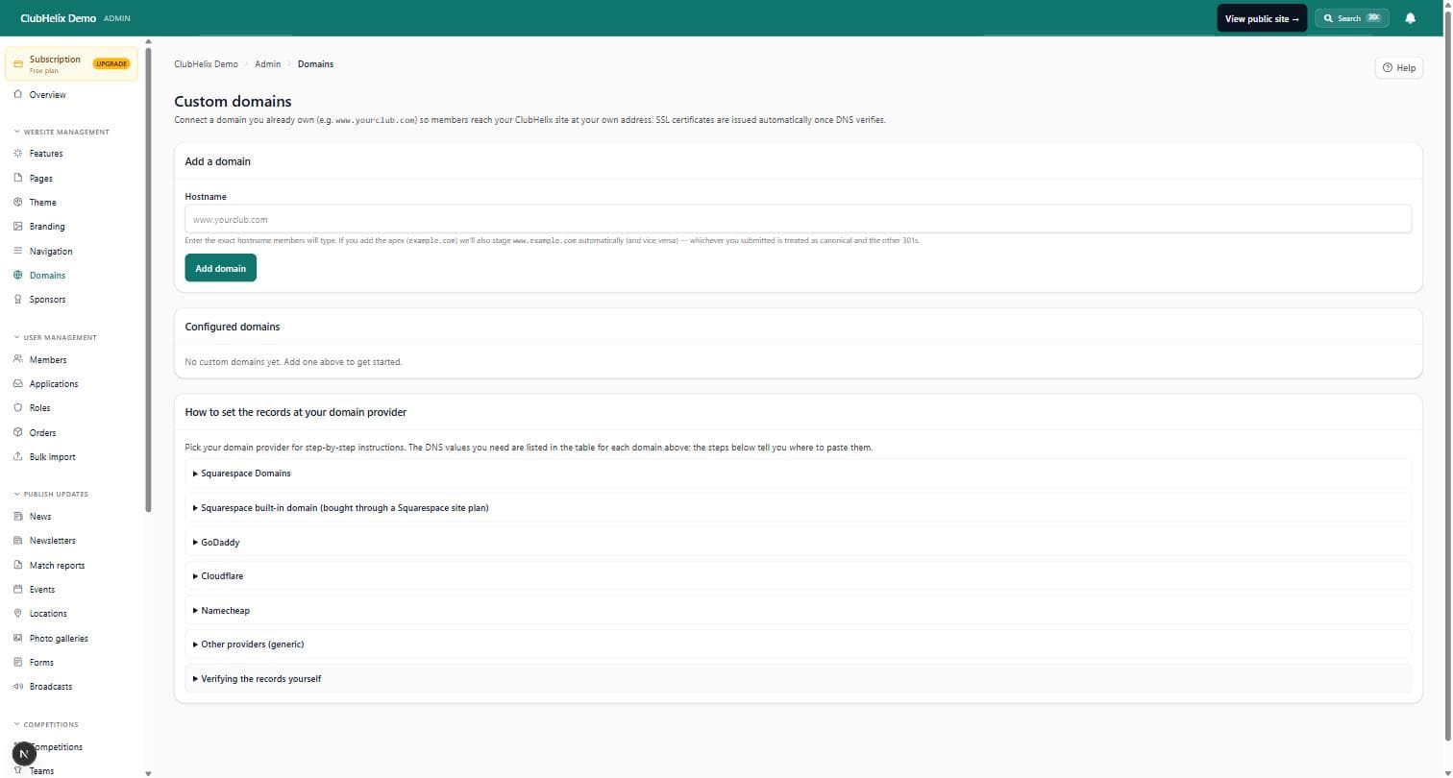Click the Members people icon
This screenshot has width=1453, height=778.
click(x=18, y=359)
